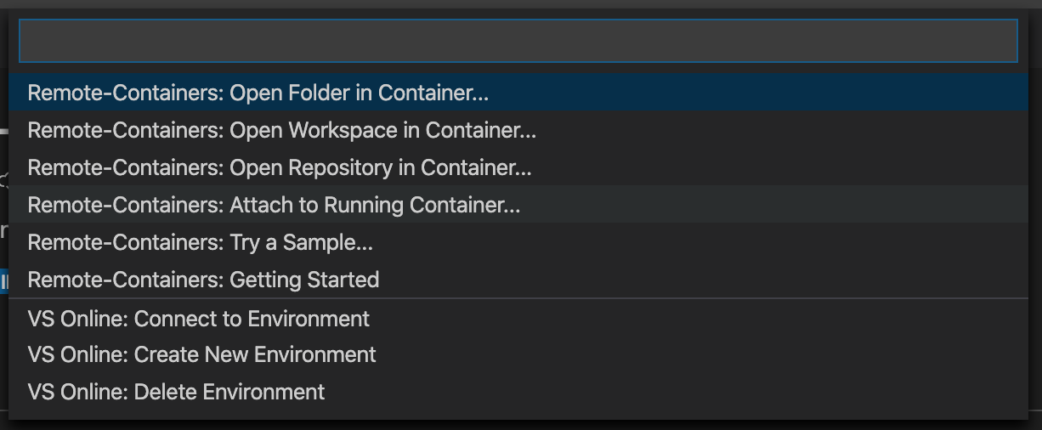This screenshot has height=430, width=1042.
Task: Run Remote-Containers: Open Repository in Container
Action: 280,167
